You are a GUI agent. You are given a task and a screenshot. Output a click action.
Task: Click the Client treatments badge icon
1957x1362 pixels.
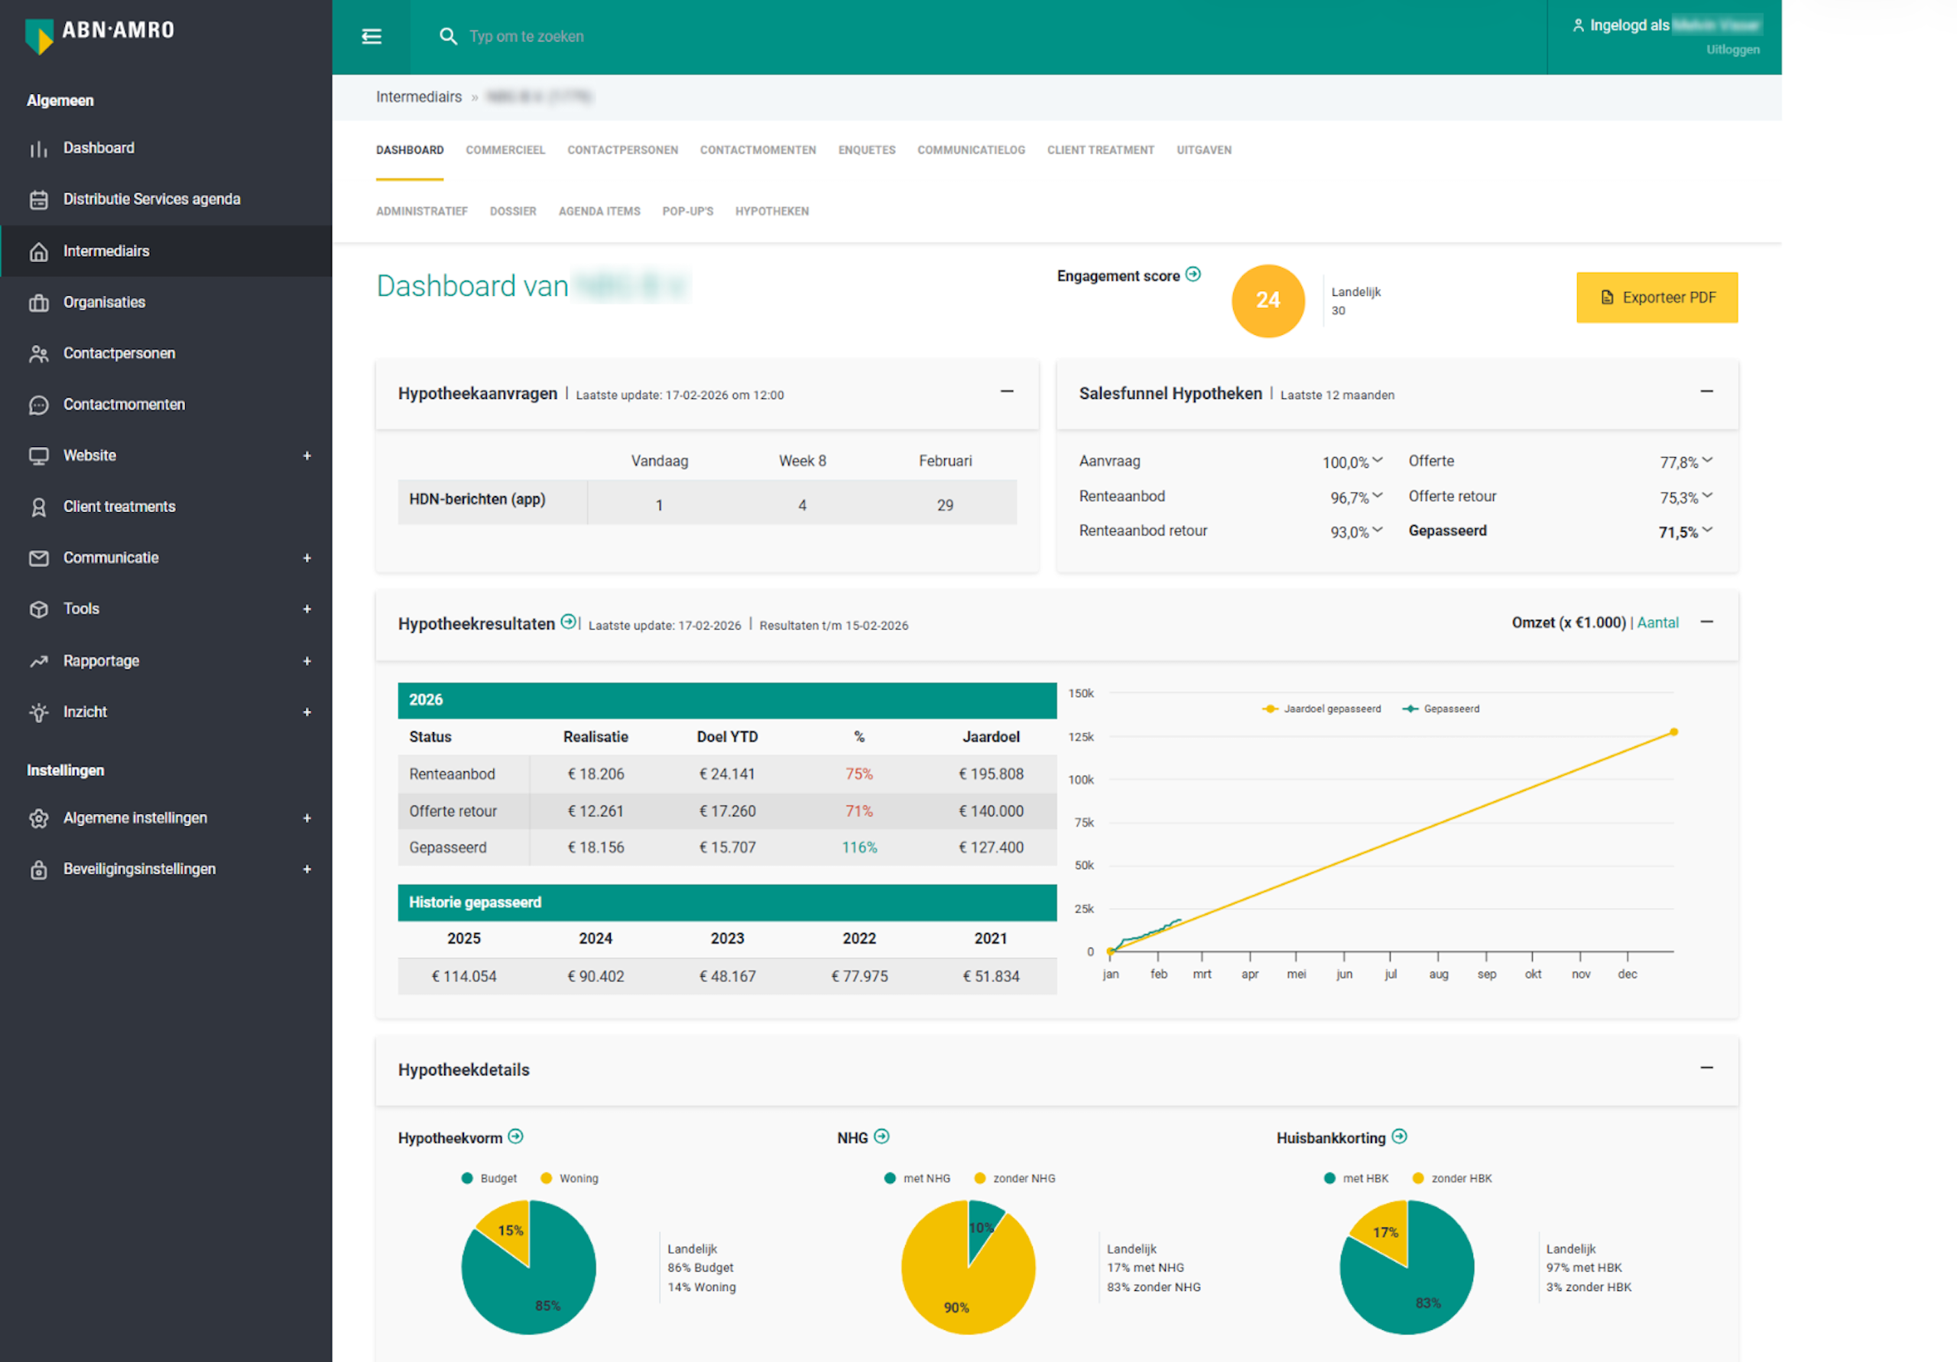38,508
